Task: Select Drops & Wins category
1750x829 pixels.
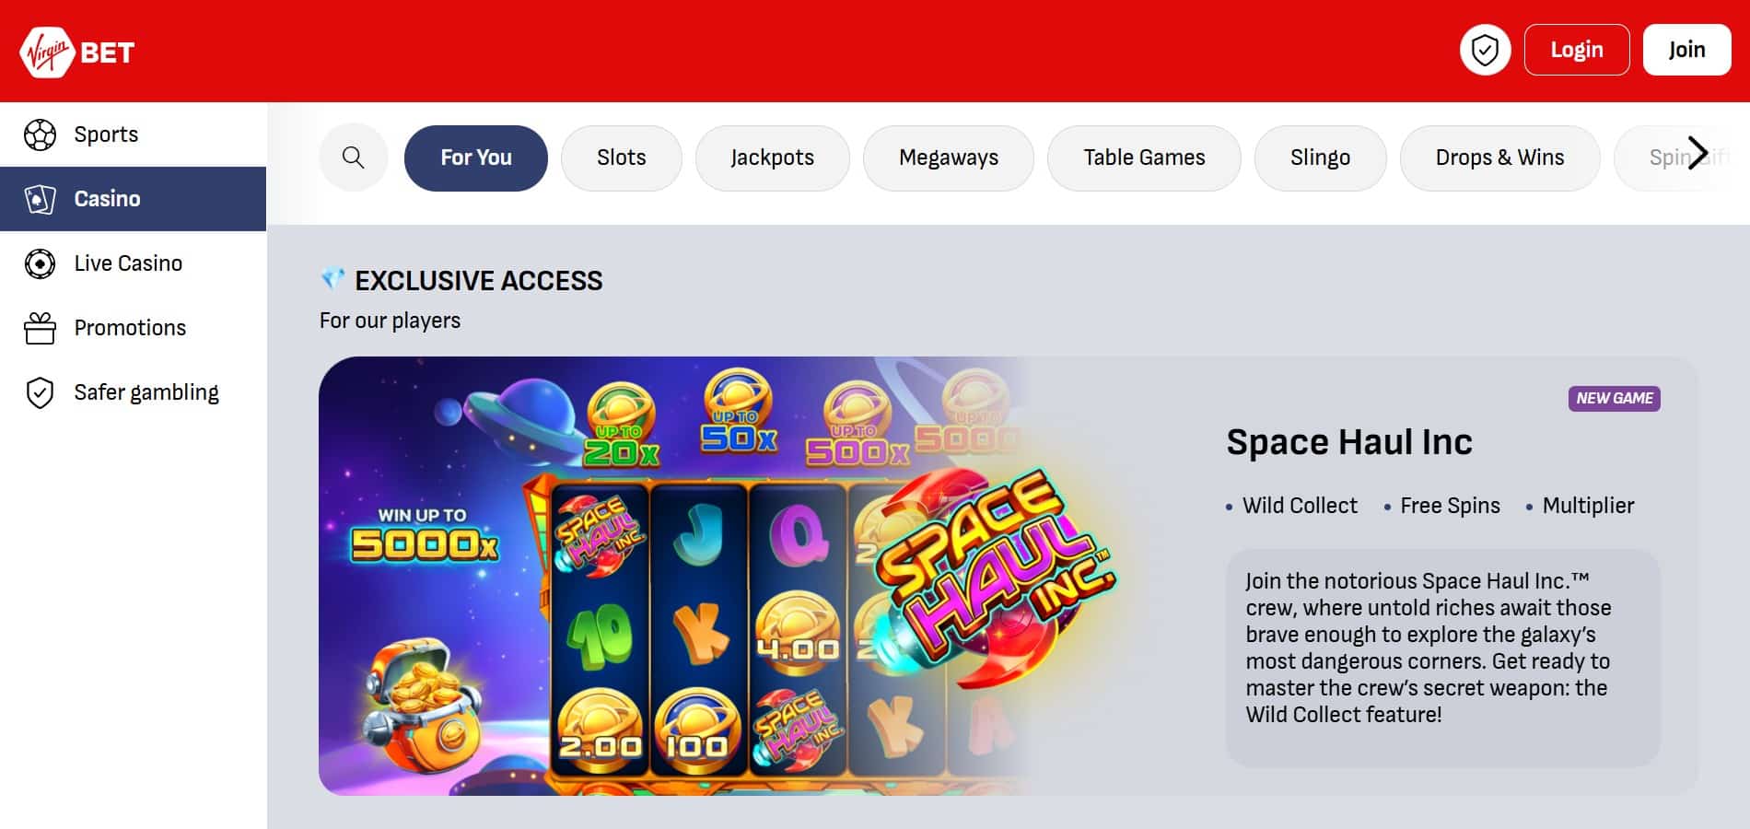Action: (x=1499, y=158)
